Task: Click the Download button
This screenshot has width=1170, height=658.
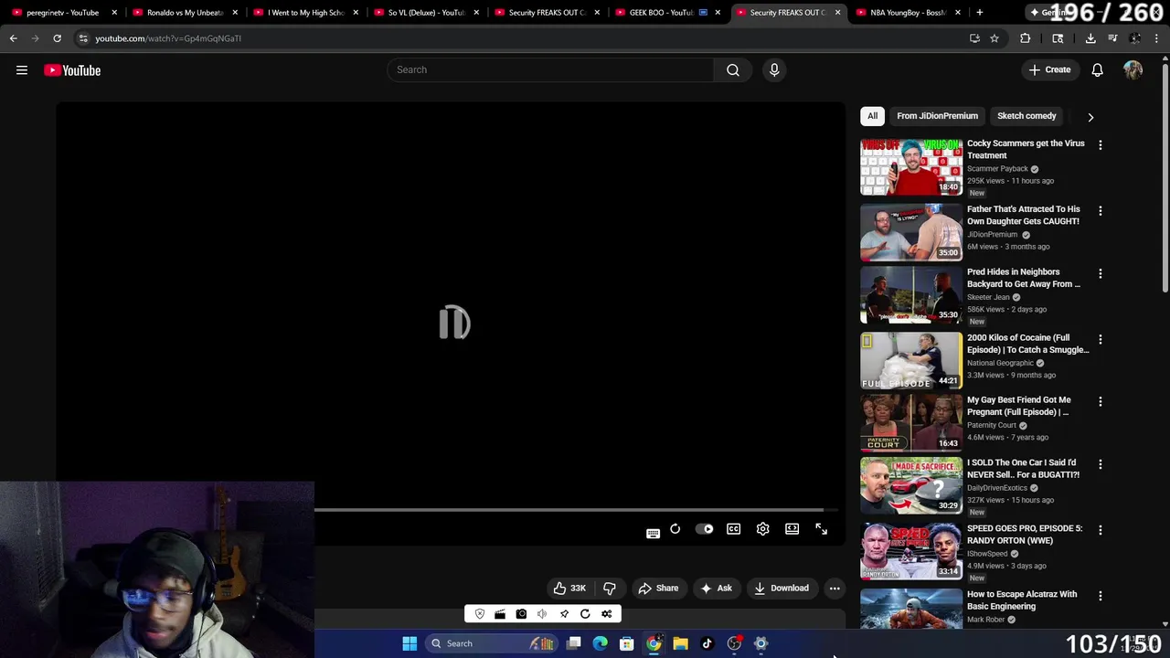Action: tap(781, 589)
